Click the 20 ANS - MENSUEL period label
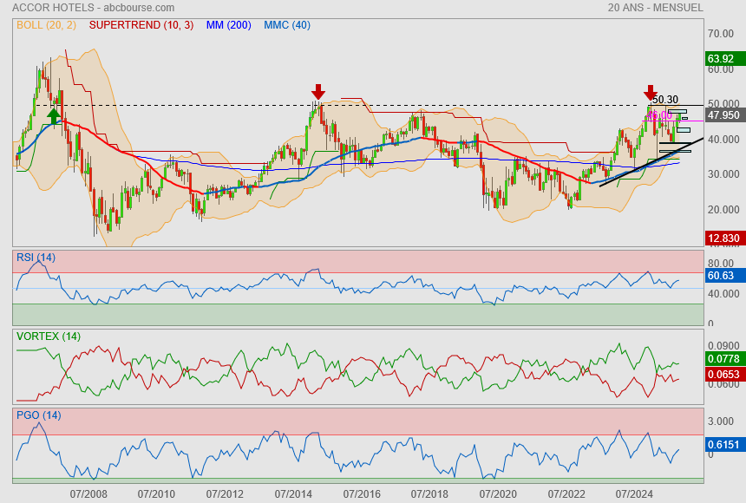The height and width of the screenshot is (503, 746). click(x=655, y=8)
